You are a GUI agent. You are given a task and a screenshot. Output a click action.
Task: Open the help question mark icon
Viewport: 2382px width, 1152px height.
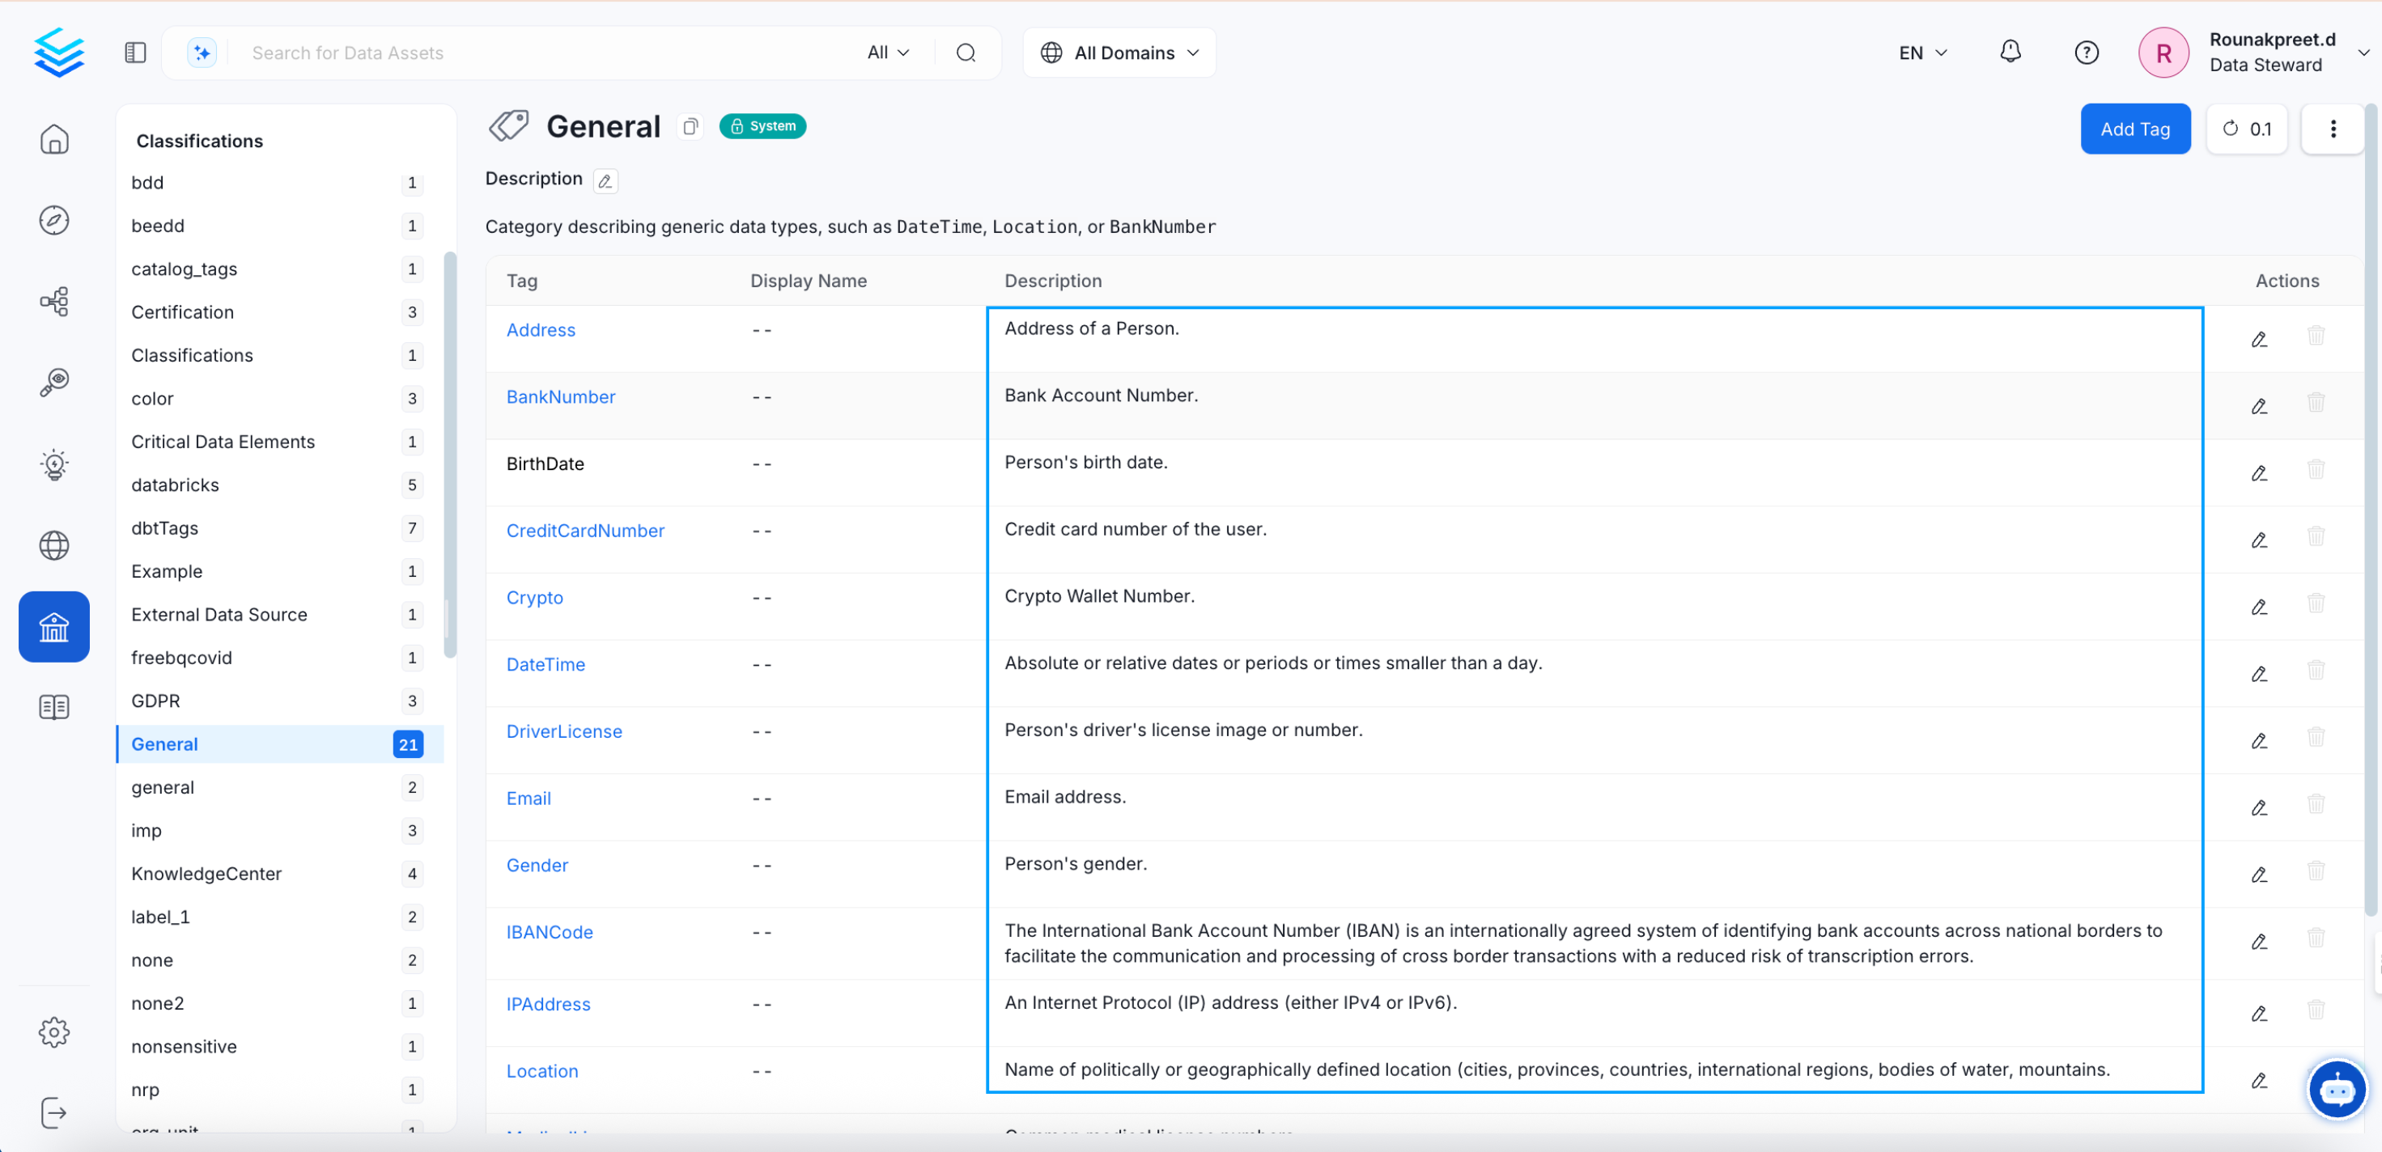tap(2086, 53)
